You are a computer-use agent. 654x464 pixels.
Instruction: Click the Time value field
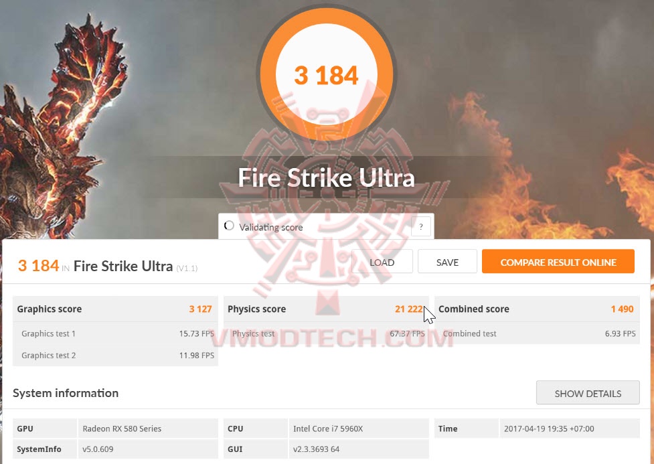pyautogui.click(x=570, y=429)
